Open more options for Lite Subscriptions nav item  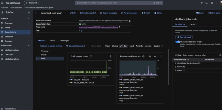click(29, 59)
